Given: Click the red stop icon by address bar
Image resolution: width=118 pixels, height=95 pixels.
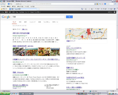Looking at the screenshot, I should pos(102,4).
